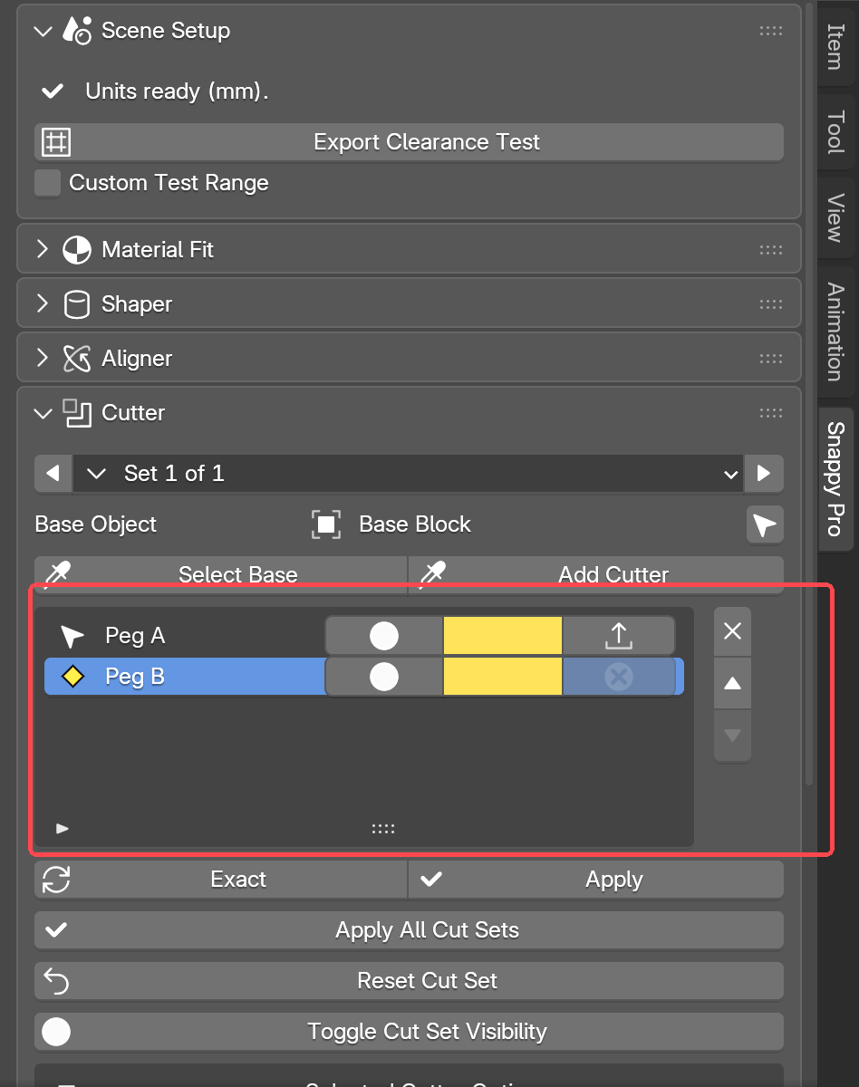The height and width of the screenshot is (1087, 859).
Task: Click the export upload icon for Peg A
Action: [619, 636]
